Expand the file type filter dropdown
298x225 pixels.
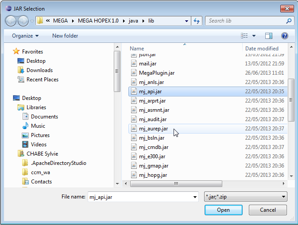[283, 197]
